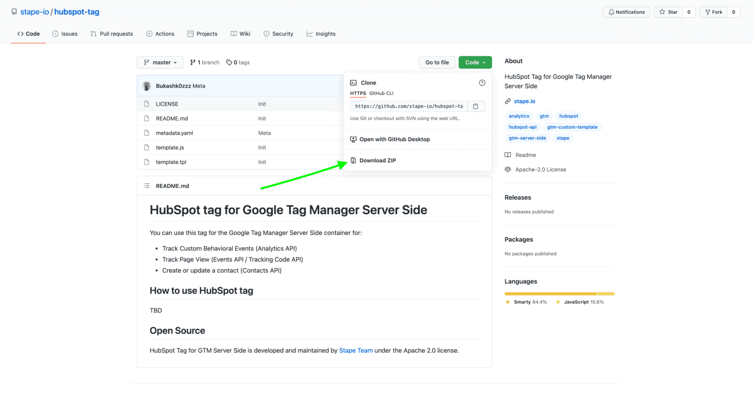The height and width of the screenshot is (395, 753).
Task: Select HTTPS clone tab
Action: (x=358, y=93)
